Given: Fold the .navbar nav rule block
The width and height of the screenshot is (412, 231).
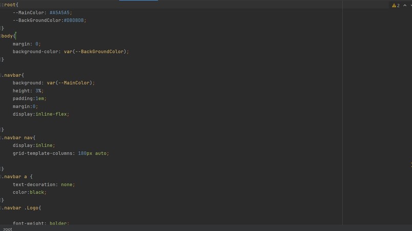Looking at the screenshot, I should coord(1,137).
